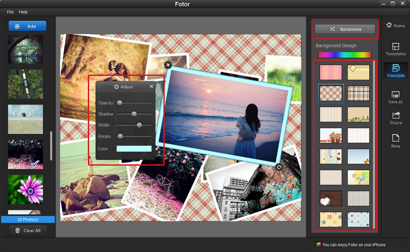Screen dimensions: 410x252
Task: Click the Randomize button
Action: click(345, 29)
